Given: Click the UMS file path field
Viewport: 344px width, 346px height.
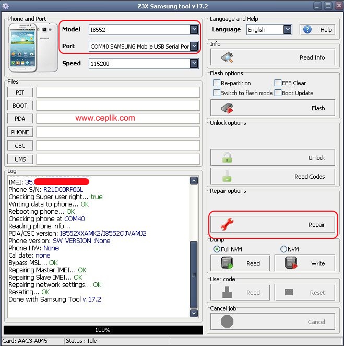Looking at the screenshot, I should tap(118, 159).
